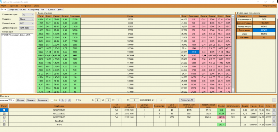Collapse the portfolio panel with the underscore button
Viewport: 278px width, 132px height.
pos(274,100)
